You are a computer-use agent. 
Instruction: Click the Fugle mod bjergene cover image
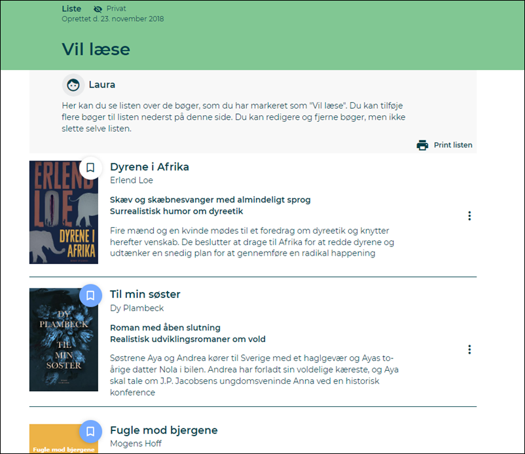click(x=63, y=440)
